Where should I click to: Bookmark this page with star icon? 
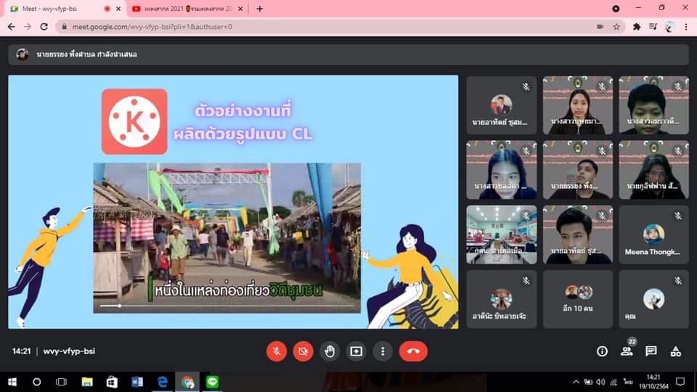[x=616, y=27]
